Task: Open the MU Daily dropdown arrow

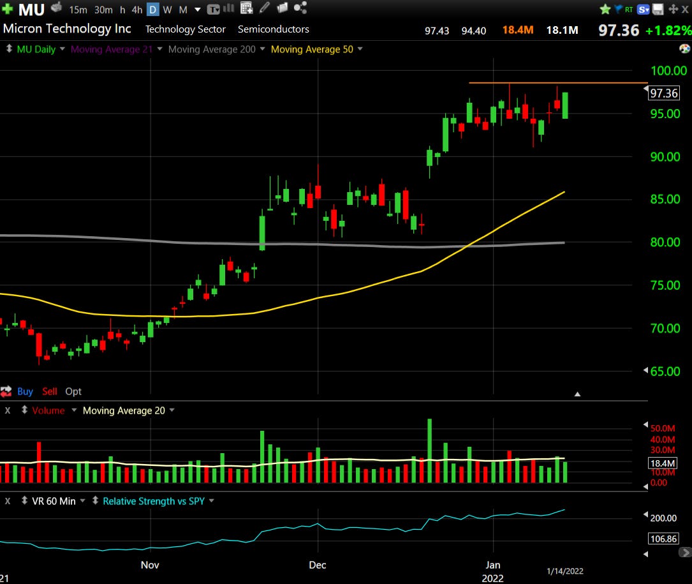Action: [x=63, y=49]
